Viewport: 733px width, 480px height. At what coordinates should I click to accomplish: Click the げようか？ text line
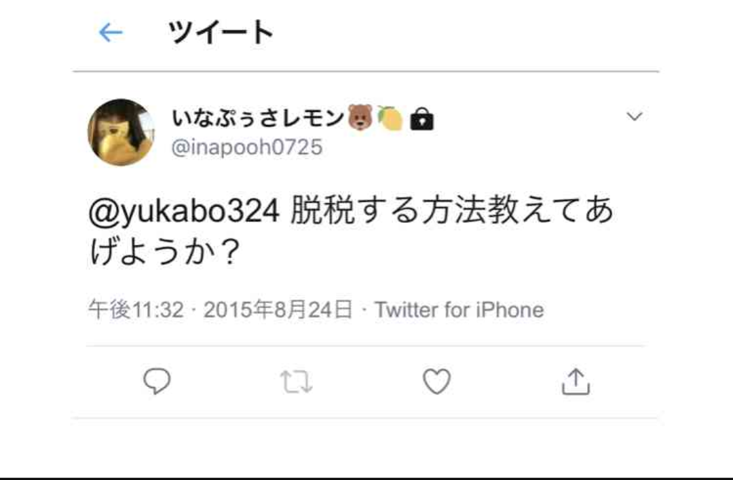tap(164, 252)
